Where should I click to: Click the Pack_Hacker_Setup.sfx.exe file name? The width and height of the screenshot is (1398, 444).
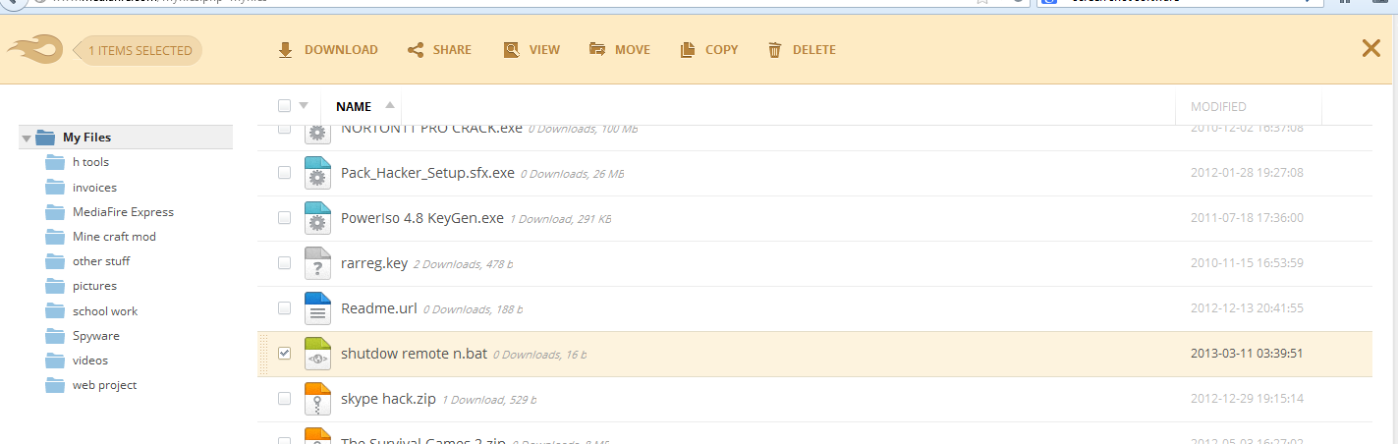click(427, 173)
